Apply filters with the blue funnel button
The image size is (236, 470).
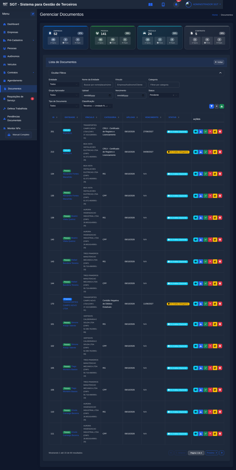(x=211, y=106)
